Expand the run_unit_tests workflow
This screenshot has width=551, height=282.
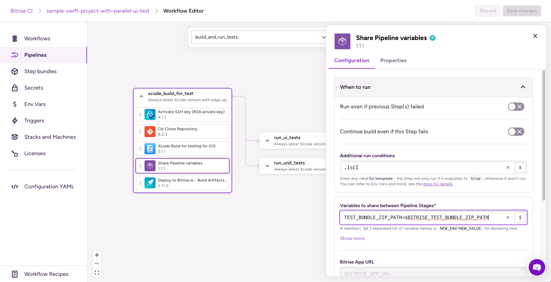coord(267,166)
